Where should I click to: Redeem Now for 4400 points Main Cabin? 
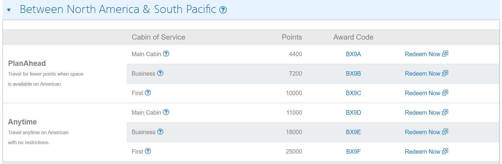point(426,54)
